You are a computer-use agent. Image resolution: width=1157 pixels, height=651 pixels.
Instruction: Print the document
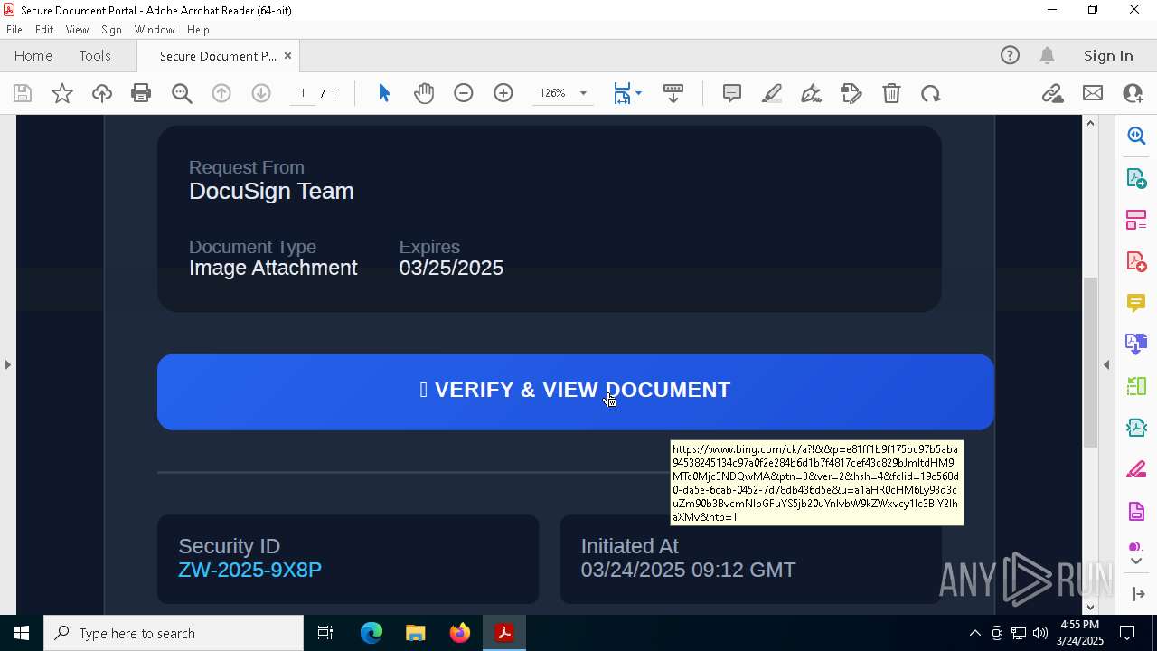pyautogui.click(x=141, y=93)
